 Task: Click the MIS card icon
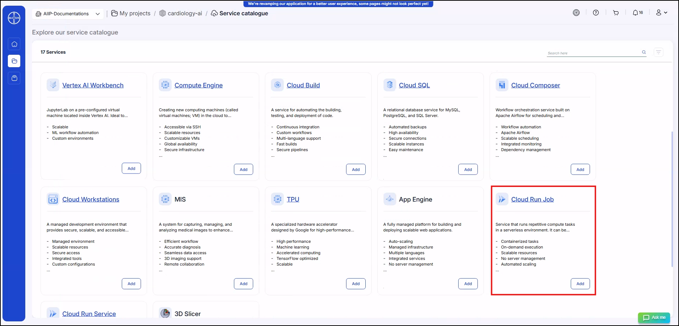coord(165,199)
